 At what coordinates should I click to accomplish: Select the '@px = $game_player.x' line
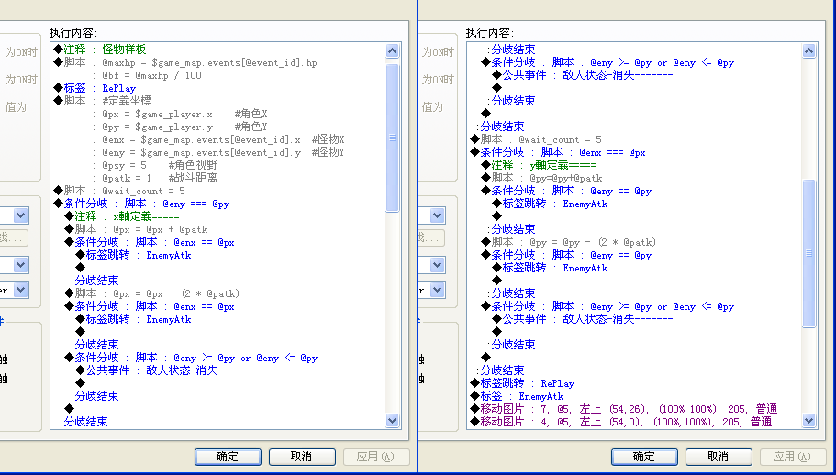click(184, 114)
